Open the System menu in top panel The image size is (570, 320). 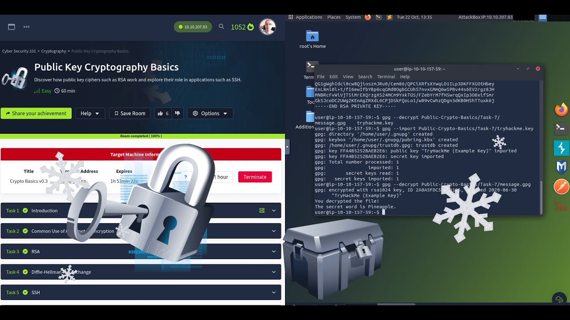(x=353, y=17)
